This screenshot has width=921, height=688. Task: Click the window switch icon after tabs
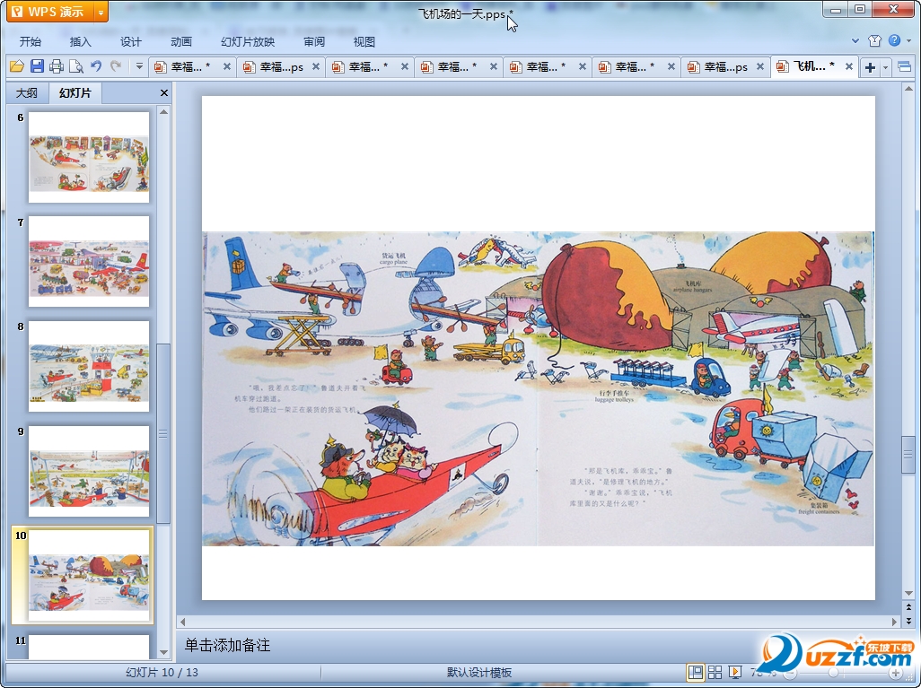click(905, 67)
